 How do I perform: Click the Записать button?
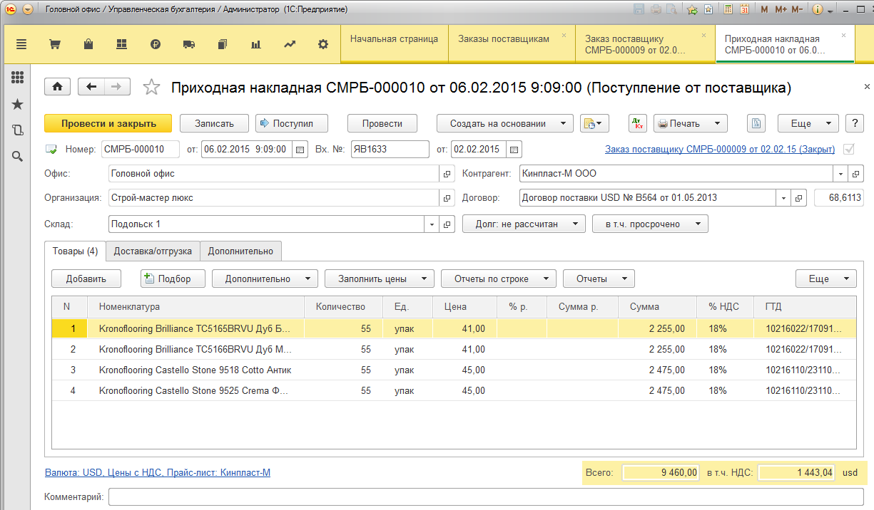point(214,123)
